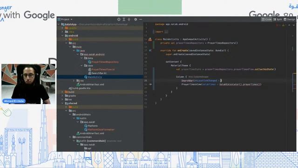Click MaterialTheme text in editor
This screenshot has height=168, width=298.
tap(179, 65)
